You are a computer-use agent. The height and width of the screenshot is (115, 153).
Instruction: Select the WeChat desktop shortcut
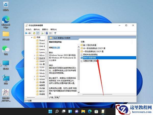[x=6, y=50]
